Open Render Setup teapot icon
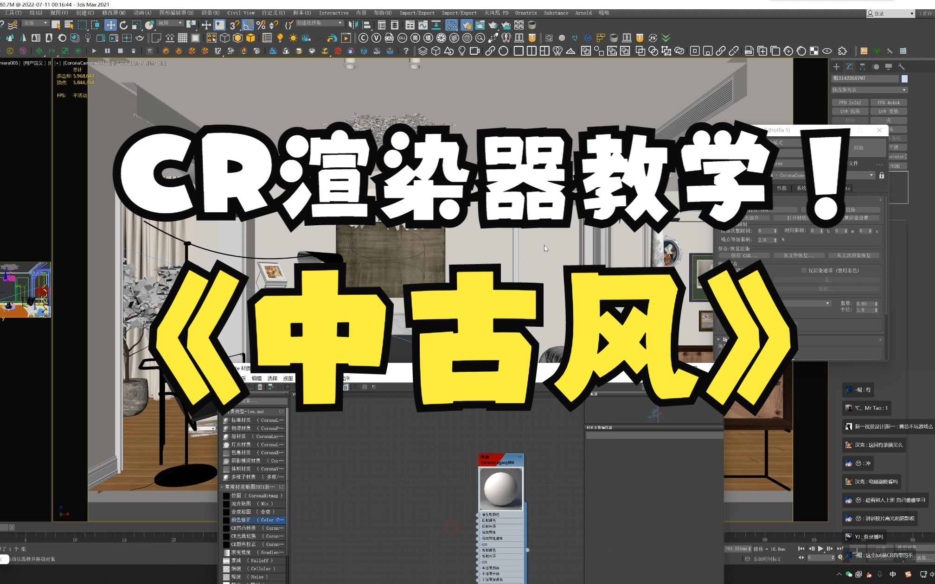935x584 pixels. click(x=467, y=25)
